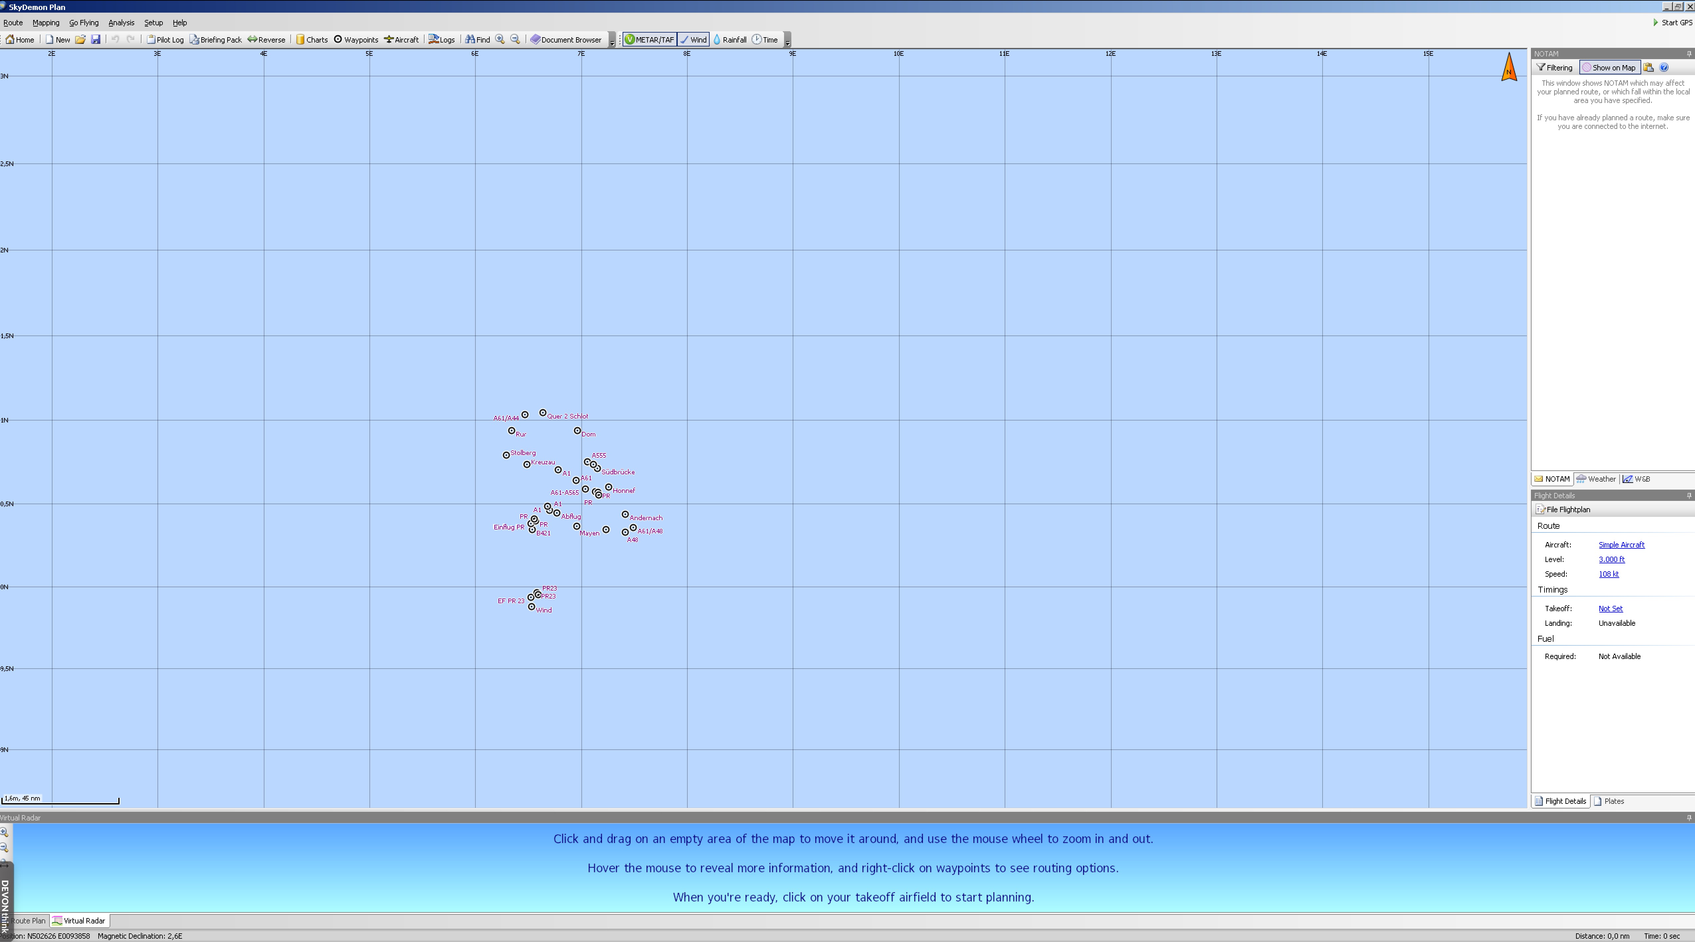This screenshot has width=1695, height=942.
Task: Toggle the Wind overlay button
Action: coord(694,40)
